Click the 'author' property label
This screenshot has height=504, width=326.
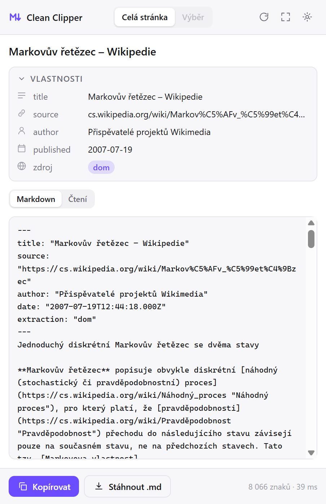(46, 132)
